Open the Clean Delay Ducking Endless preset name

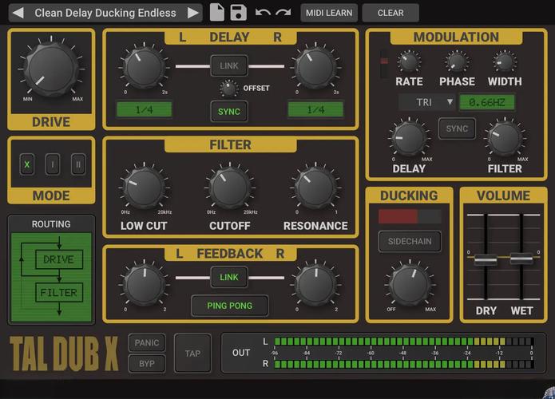[x=105, y=13]
